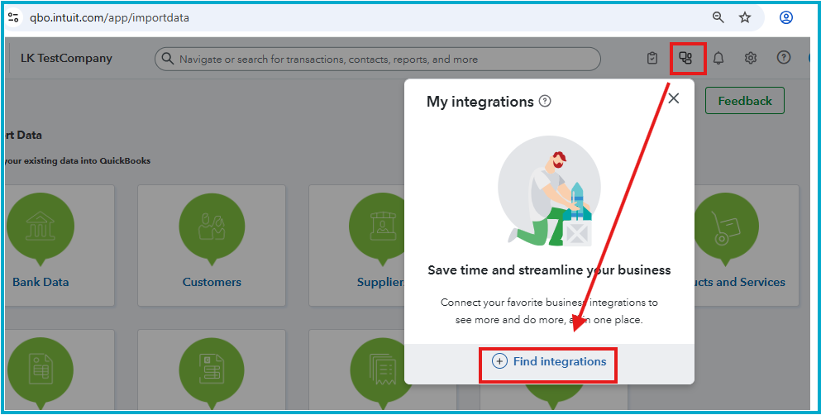Open browser zoom magnifier icon
Image resolution: width=821 pixels, height=415 pixels.
click(718, 18)
